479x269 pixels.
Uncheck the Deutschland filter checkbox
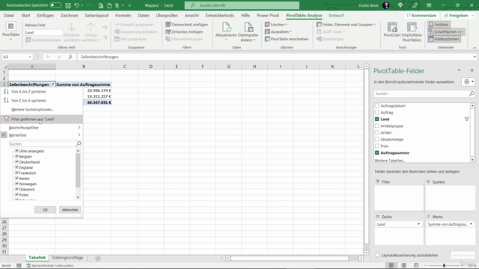click(16, 161)
